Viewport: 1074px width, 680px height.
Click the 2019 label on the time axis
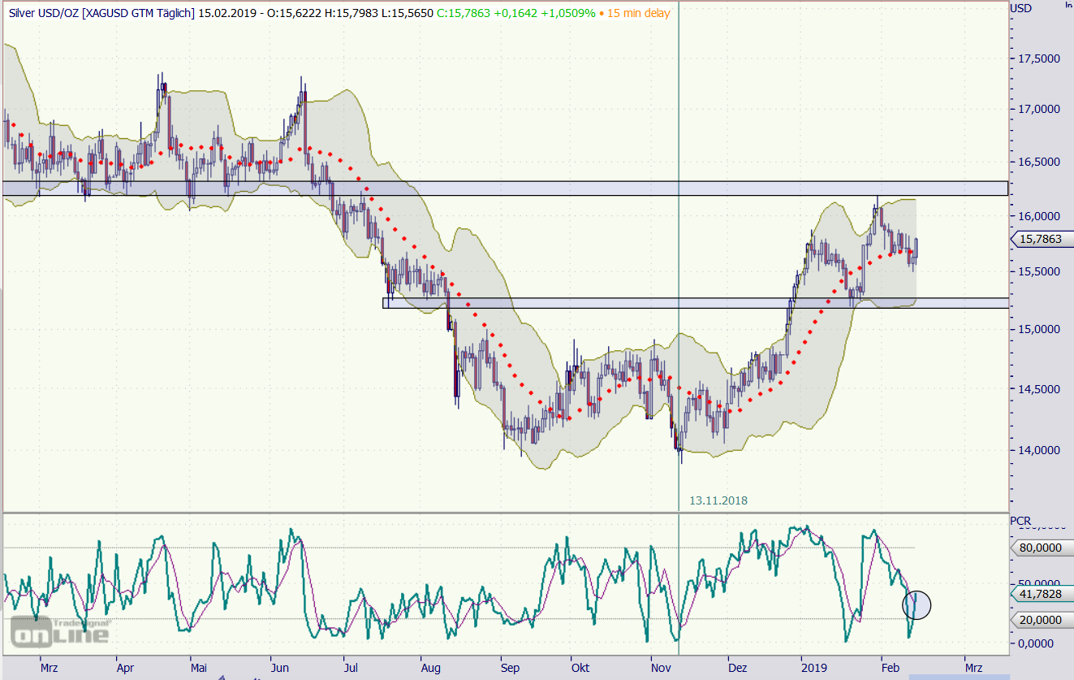click(x=813, y=667)
